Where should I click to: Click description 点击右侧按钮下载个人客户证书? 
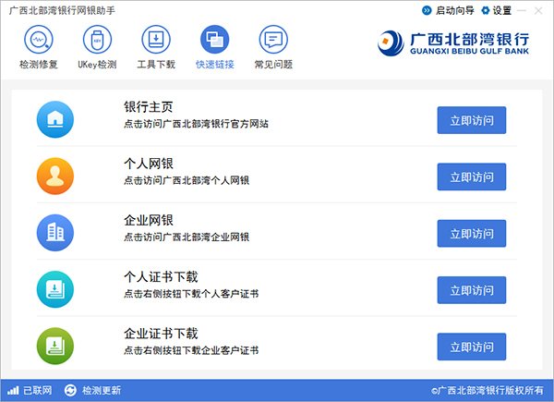(x=191, y=294)
